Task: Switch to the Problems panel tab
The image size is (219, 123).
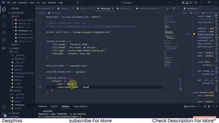Action: pos(43,107)
